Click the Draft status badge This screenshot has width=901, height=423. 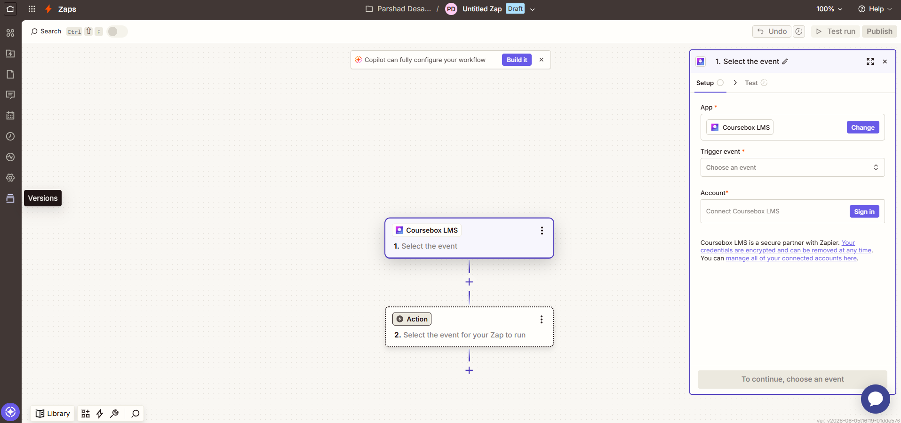tap(515, 9)
